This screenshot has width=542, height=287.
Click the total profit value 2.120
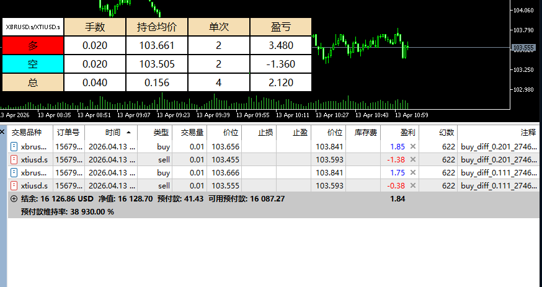point(281,82)
